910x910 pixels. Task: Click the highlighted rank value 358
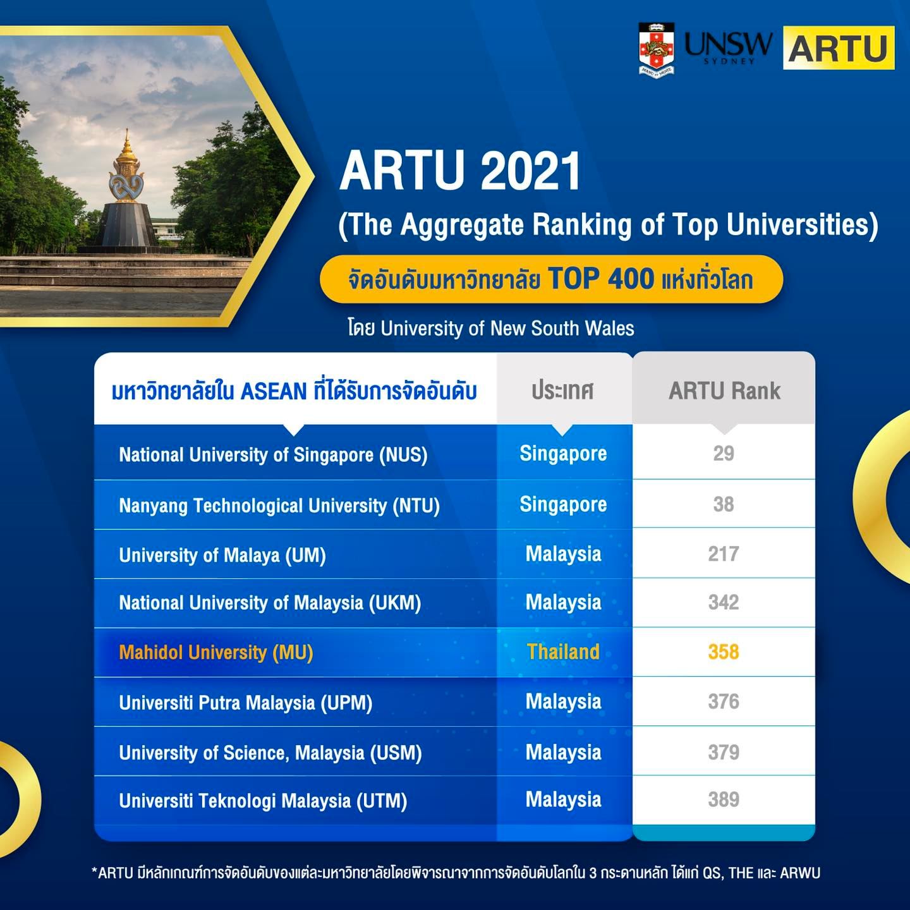click(724, 652)
